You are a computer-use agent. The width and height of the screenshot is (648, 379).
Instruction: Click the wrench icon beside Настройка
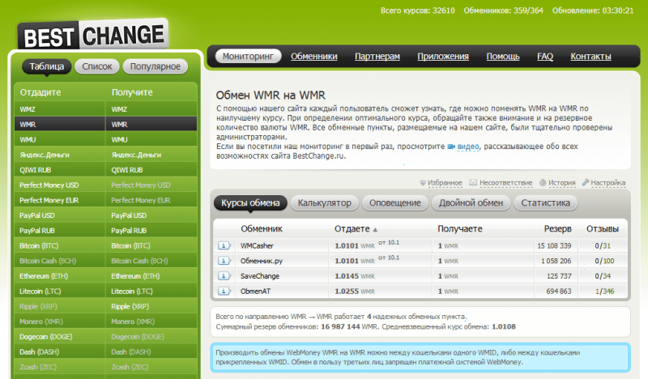(585, 182)
